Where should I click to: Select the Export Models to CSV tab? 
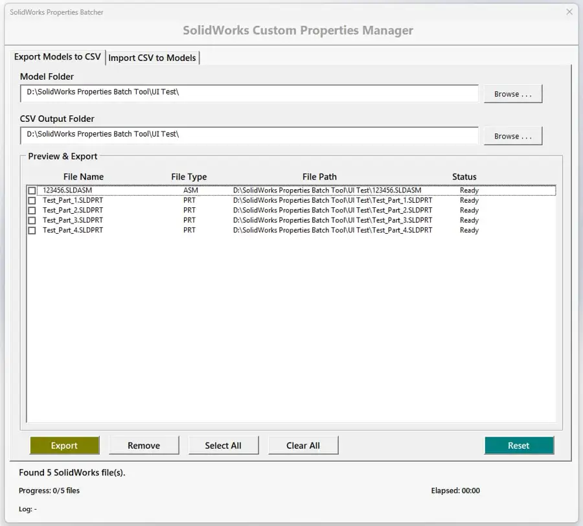(57, 57)
